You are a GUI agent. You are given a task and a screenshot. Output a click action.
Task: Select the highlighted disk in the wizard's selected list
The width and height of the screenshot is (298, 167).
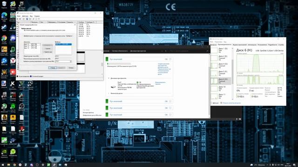point(63,45)
